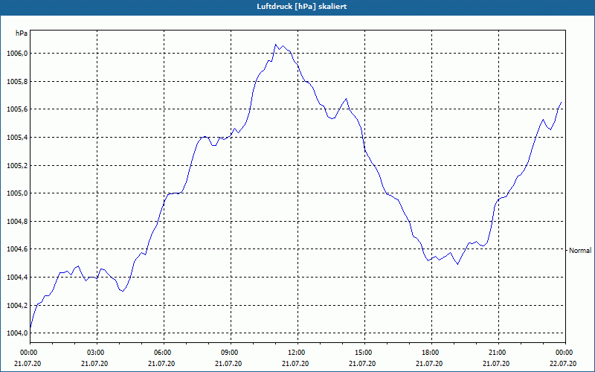Click the '21.07.20' date below 06:00
The width and height of the screenshot is (595, 372).
(x=161, y=364)
